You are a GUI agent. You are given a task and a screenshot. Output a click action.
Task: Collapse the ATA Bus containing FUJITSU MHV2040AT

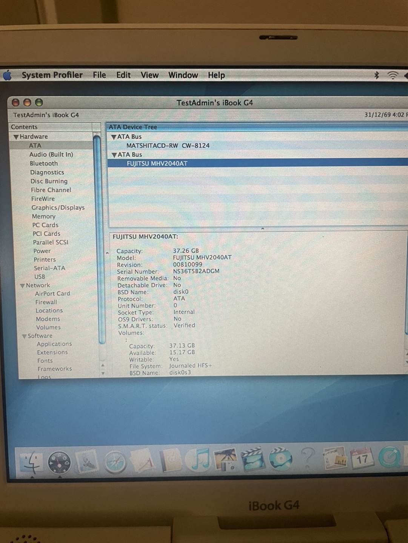[x=114, y=155]
